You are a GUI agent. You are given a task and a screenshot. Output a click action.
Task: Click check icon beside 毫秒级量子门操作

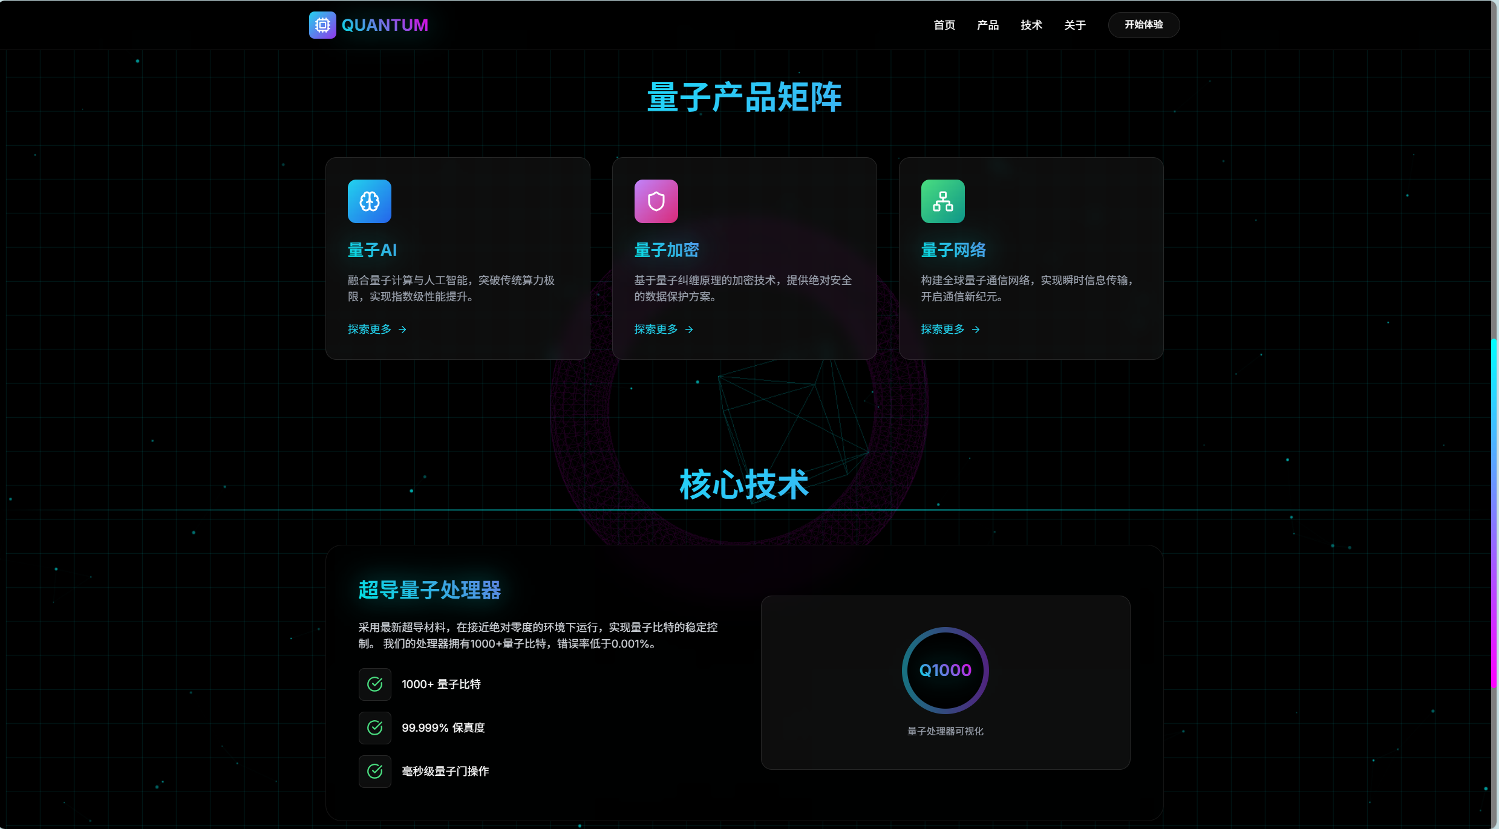[375, 772]
